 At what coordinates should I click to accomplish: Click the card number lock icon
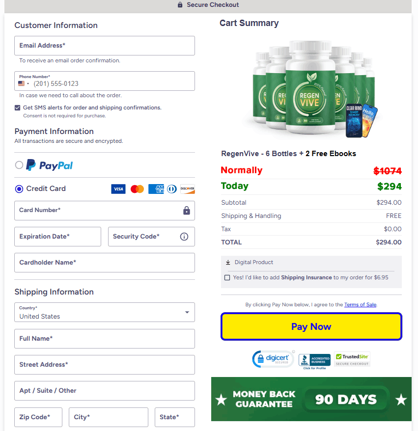[187, 211]
